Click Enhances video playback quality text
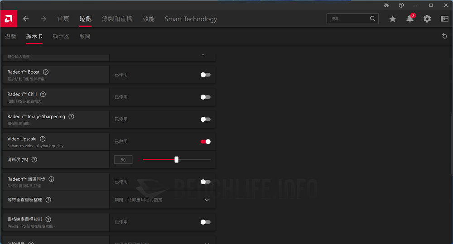 point(35,146)
